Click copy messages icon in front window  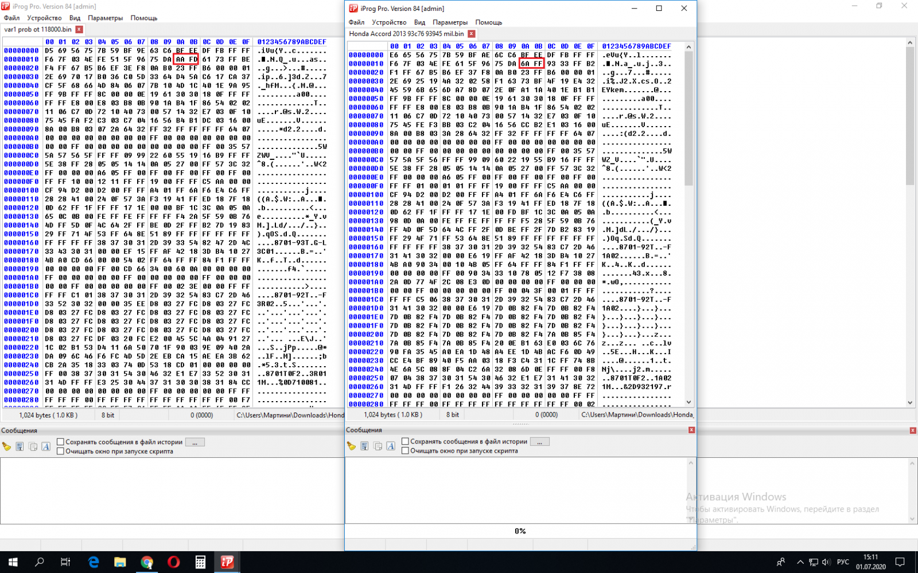378,446
